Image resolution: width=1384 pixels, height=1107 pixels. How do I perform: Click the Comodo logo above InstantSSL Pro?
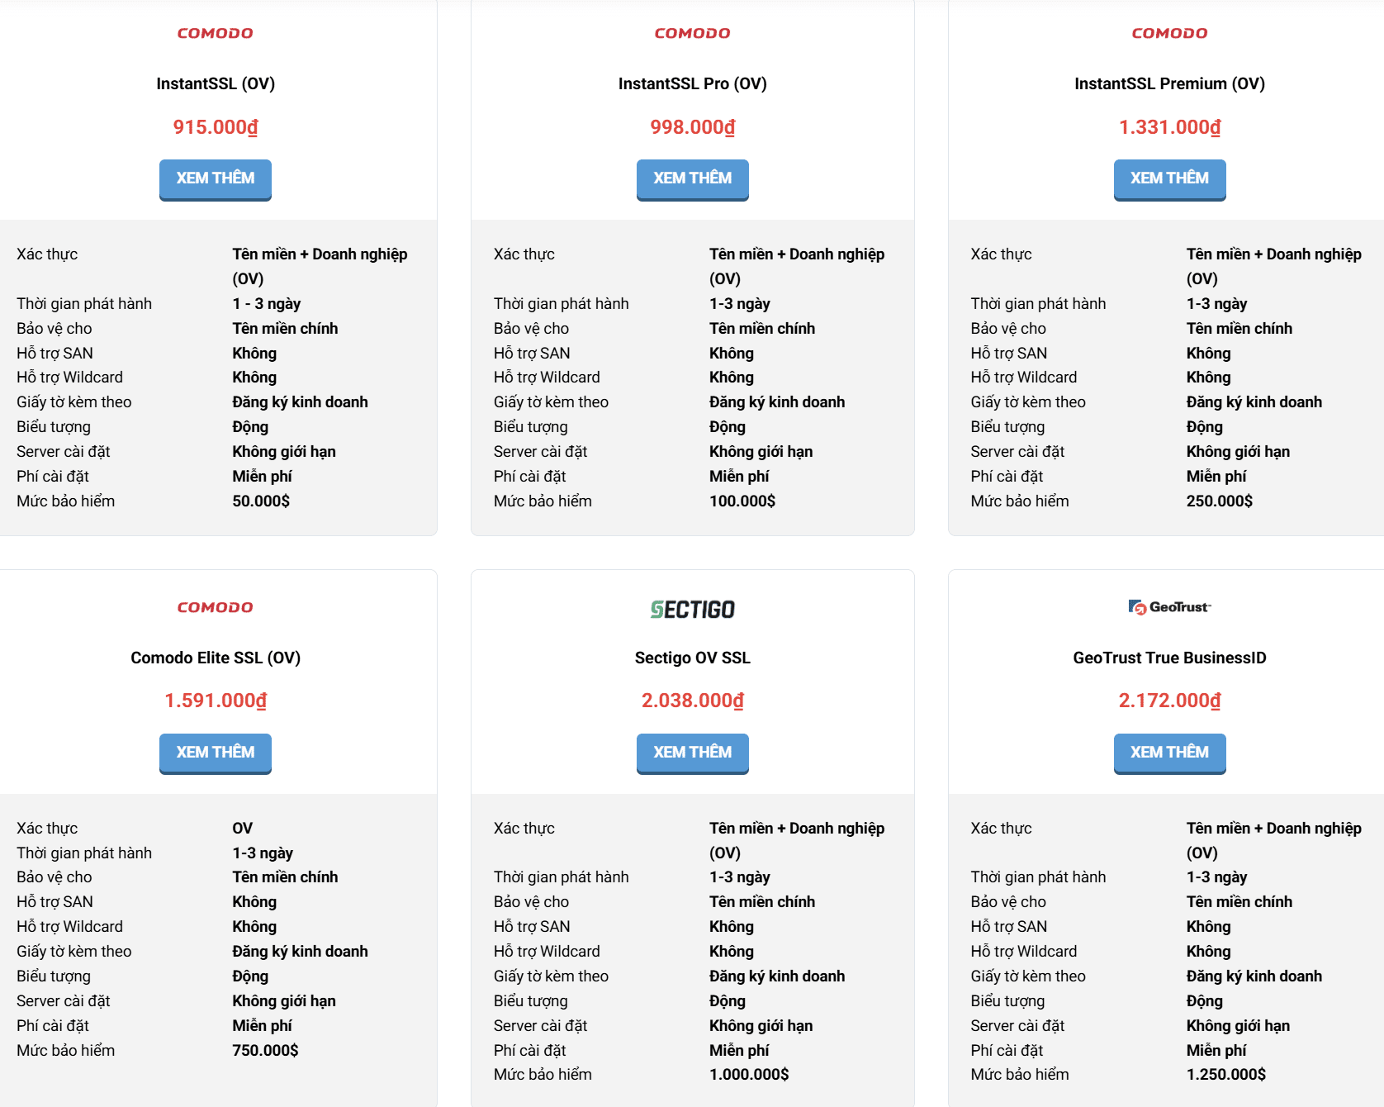[692, 33]
